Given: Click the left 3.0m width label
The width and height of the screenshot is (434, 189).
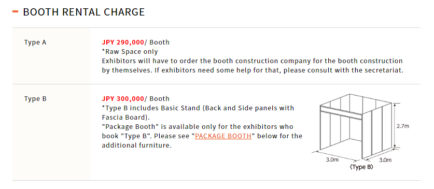Looking at the screenshot, I should 331,159.
